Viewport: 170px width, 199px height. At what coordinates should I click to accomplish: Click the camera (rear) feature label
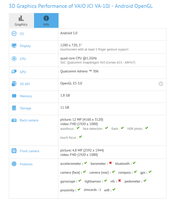pyautogui.click(x=100, y=173)
